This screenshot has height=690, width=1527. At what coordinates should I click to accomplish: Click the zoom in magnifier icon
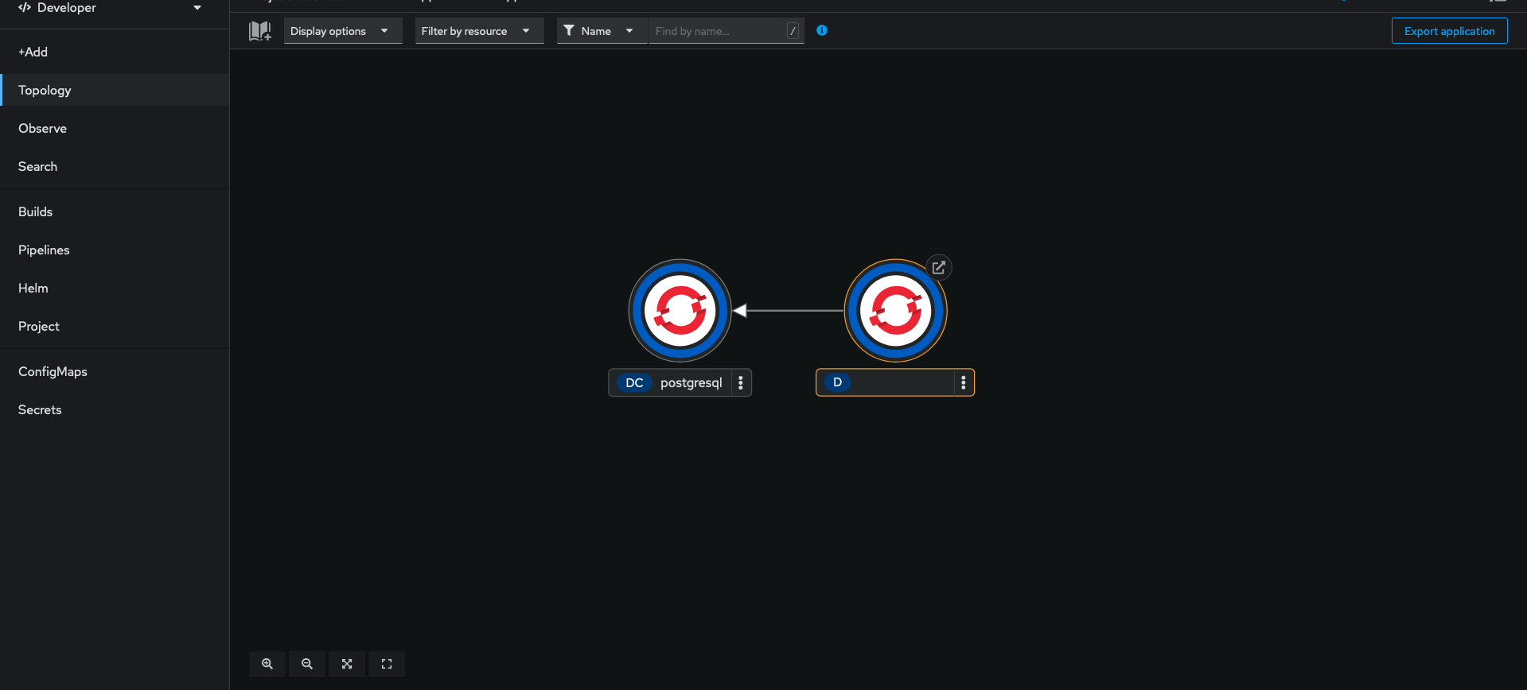click(x=267, y=664)
